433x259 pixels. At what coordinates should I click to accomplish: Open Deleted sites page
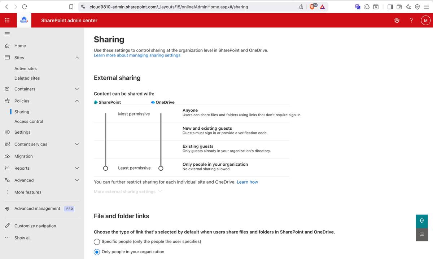(27, 78)
